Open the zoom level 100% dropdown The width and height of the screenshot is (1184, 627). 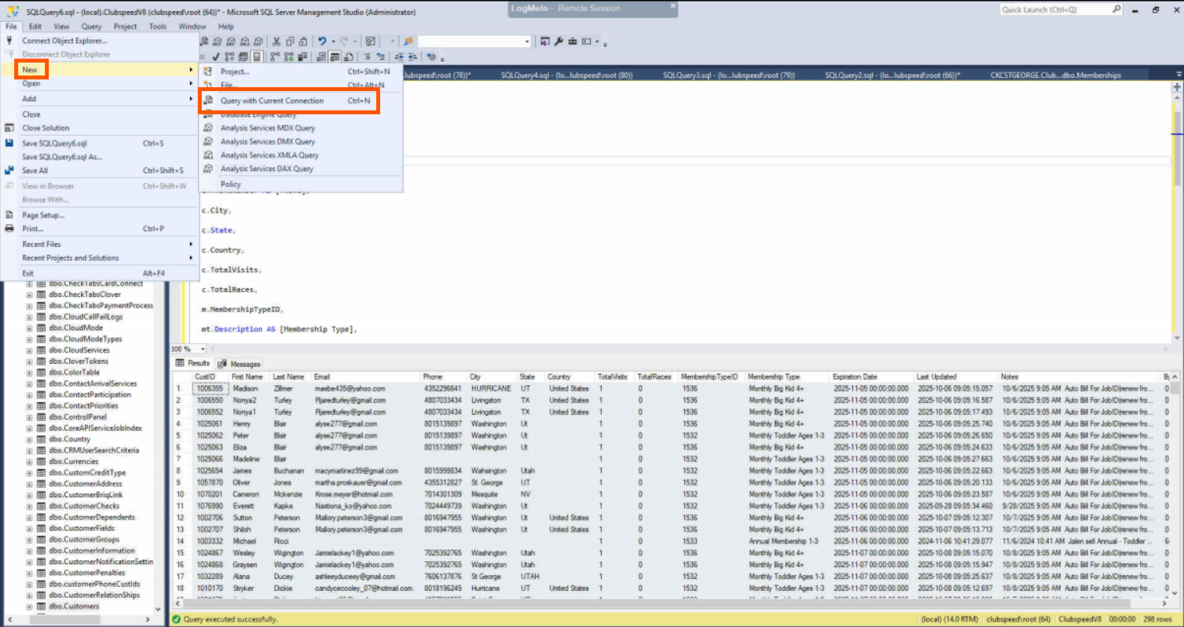coord(203,349)
